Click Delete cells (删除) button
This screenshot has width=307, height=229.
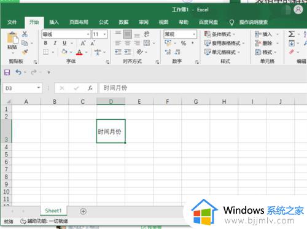coord(264,43)
